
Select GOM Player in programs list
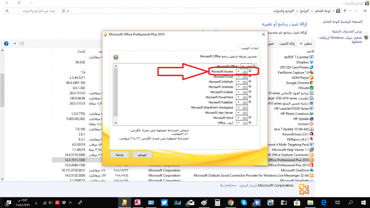pyautogui.click(x=300, y=78)
